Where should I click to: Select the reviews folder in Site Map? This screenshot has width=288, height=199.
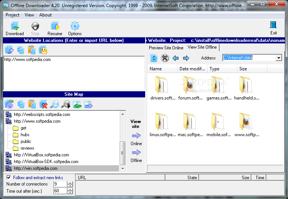(27, 148)
